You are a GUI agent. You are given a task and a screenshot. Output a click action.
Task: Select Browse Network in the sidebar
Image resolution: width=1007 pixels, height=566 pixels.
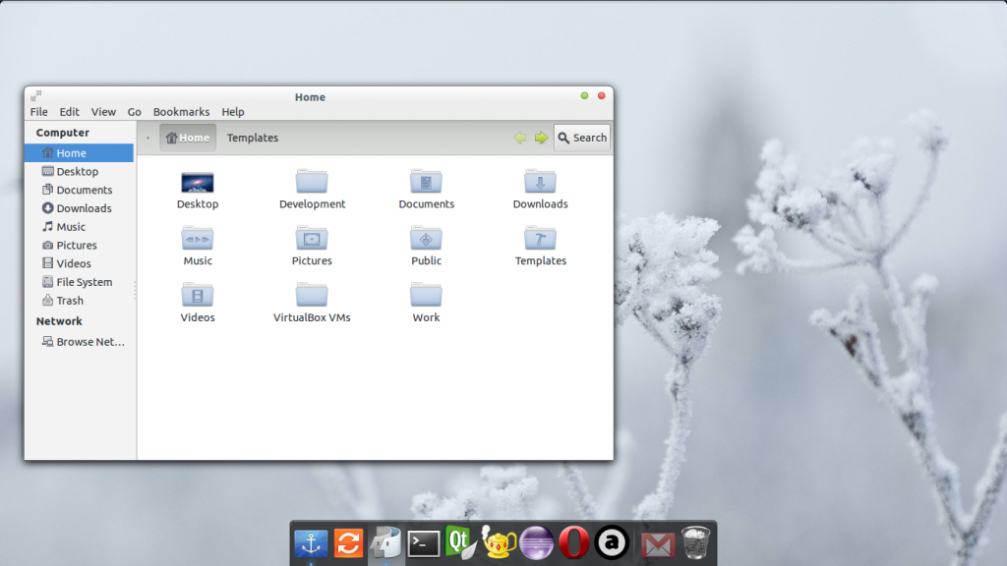(x=89, y=342)
